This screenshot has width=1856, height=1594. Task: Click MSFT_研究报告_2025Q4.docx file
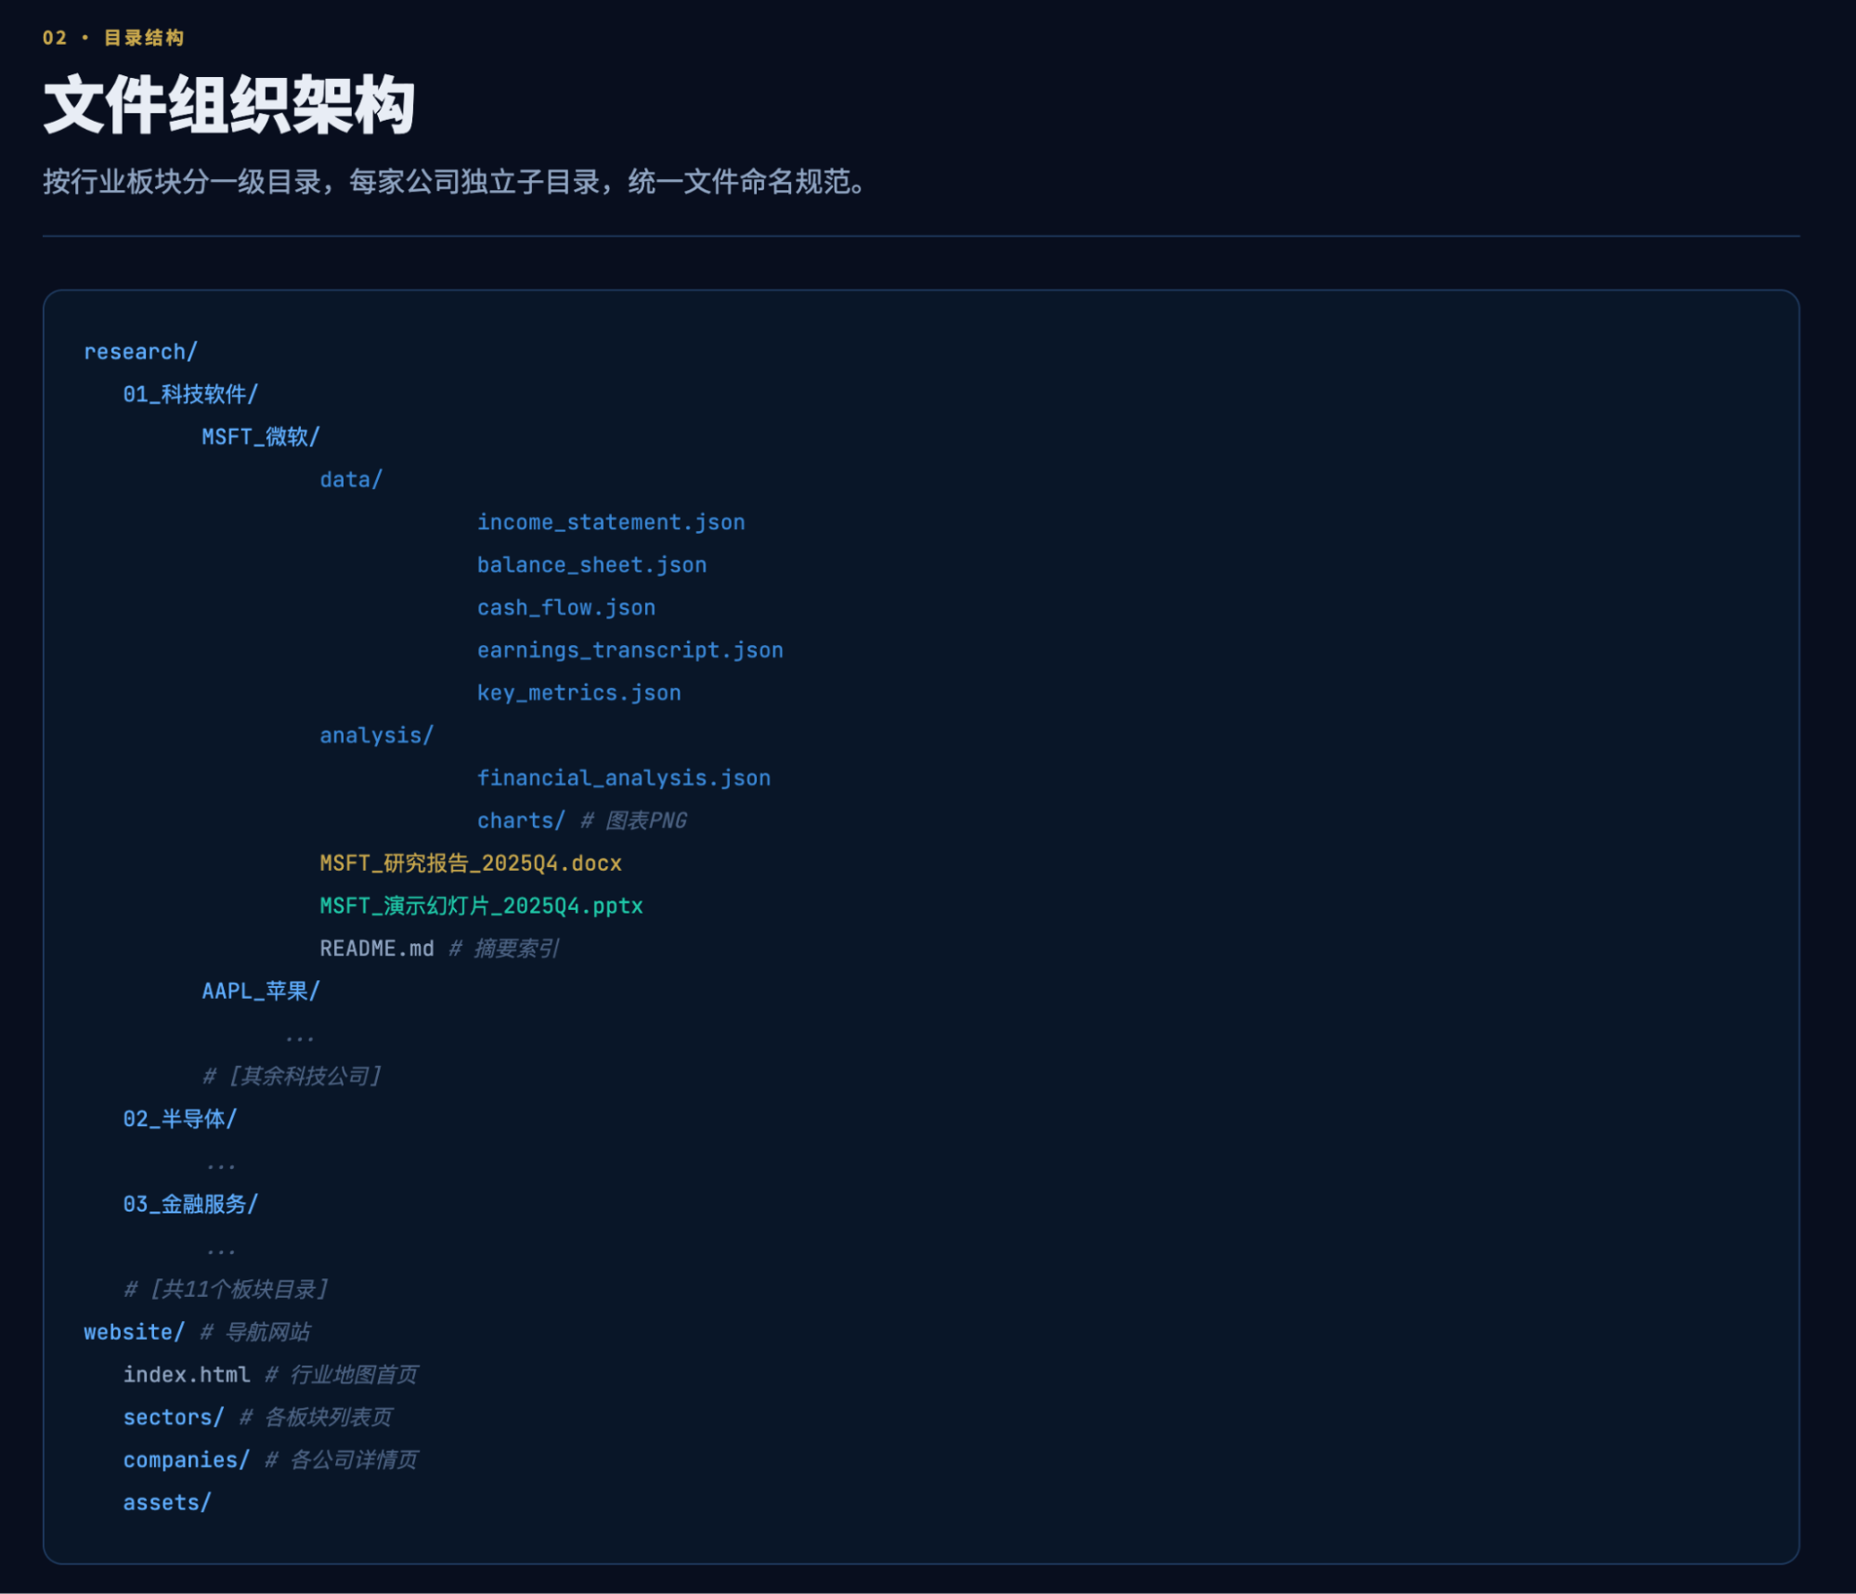point(471,863)
